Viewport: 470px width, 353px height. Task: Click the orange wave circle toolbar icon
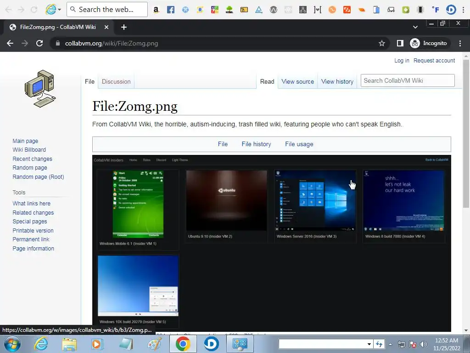point(332,10)
